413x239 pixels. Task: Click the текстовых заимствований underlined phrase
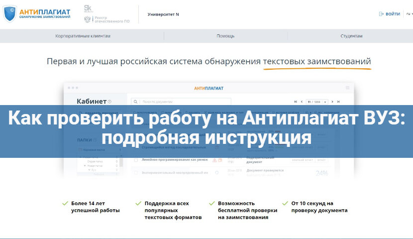click(317, 61)
